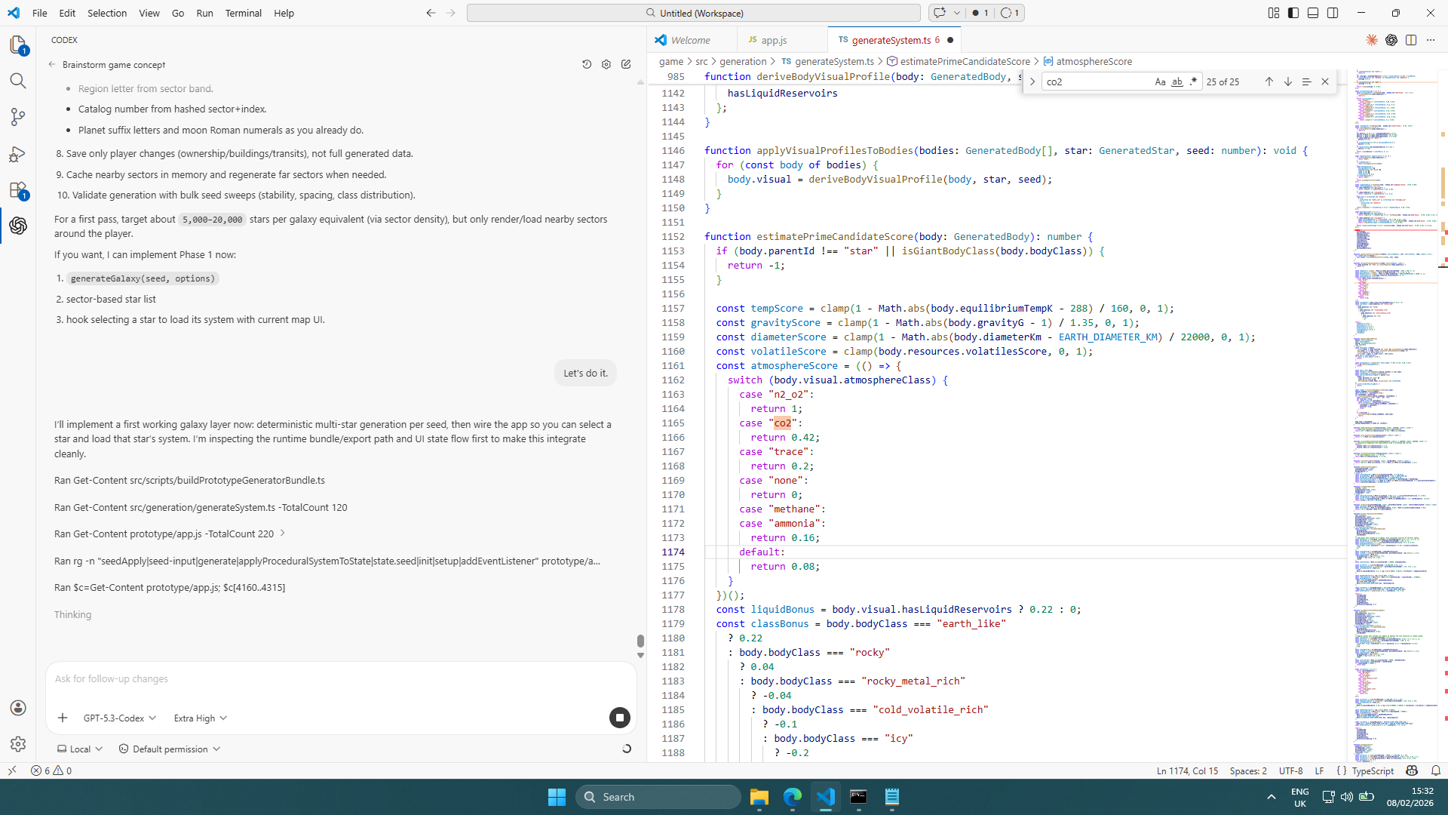1448x815 pixels.
Task: Click the Split Editor Right icon
Action: (x=1411, y=40)
